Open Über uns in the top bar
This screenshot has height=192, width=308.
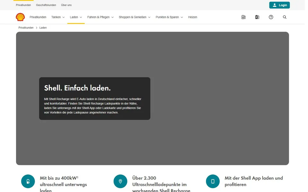click(x=66, y=5)
